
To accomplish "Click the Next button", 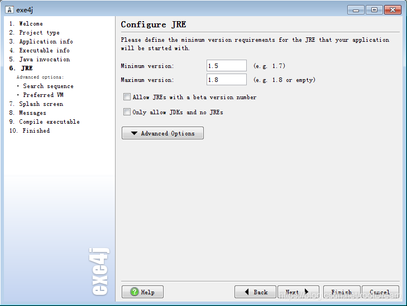I will [298, 292].
